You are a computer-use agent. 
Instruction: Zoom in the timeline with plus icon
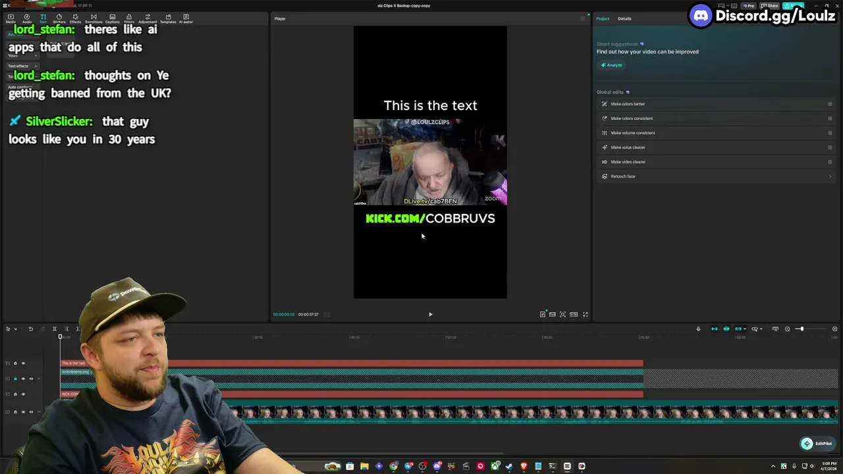point(834,329)
